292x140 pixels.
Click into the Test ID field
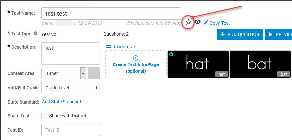click(x=71, y=130)
